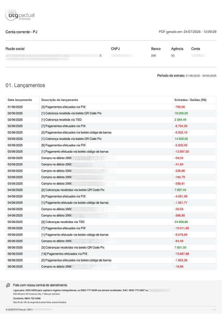Screen dimensions: 222x314
Task: Click the [16] Pagamentos efetuados via PIX row
Action: pos(111,254)
